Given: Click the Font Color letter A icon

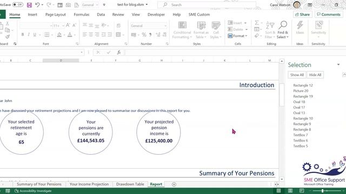Looking at the screenshot, I should [70, 34].
